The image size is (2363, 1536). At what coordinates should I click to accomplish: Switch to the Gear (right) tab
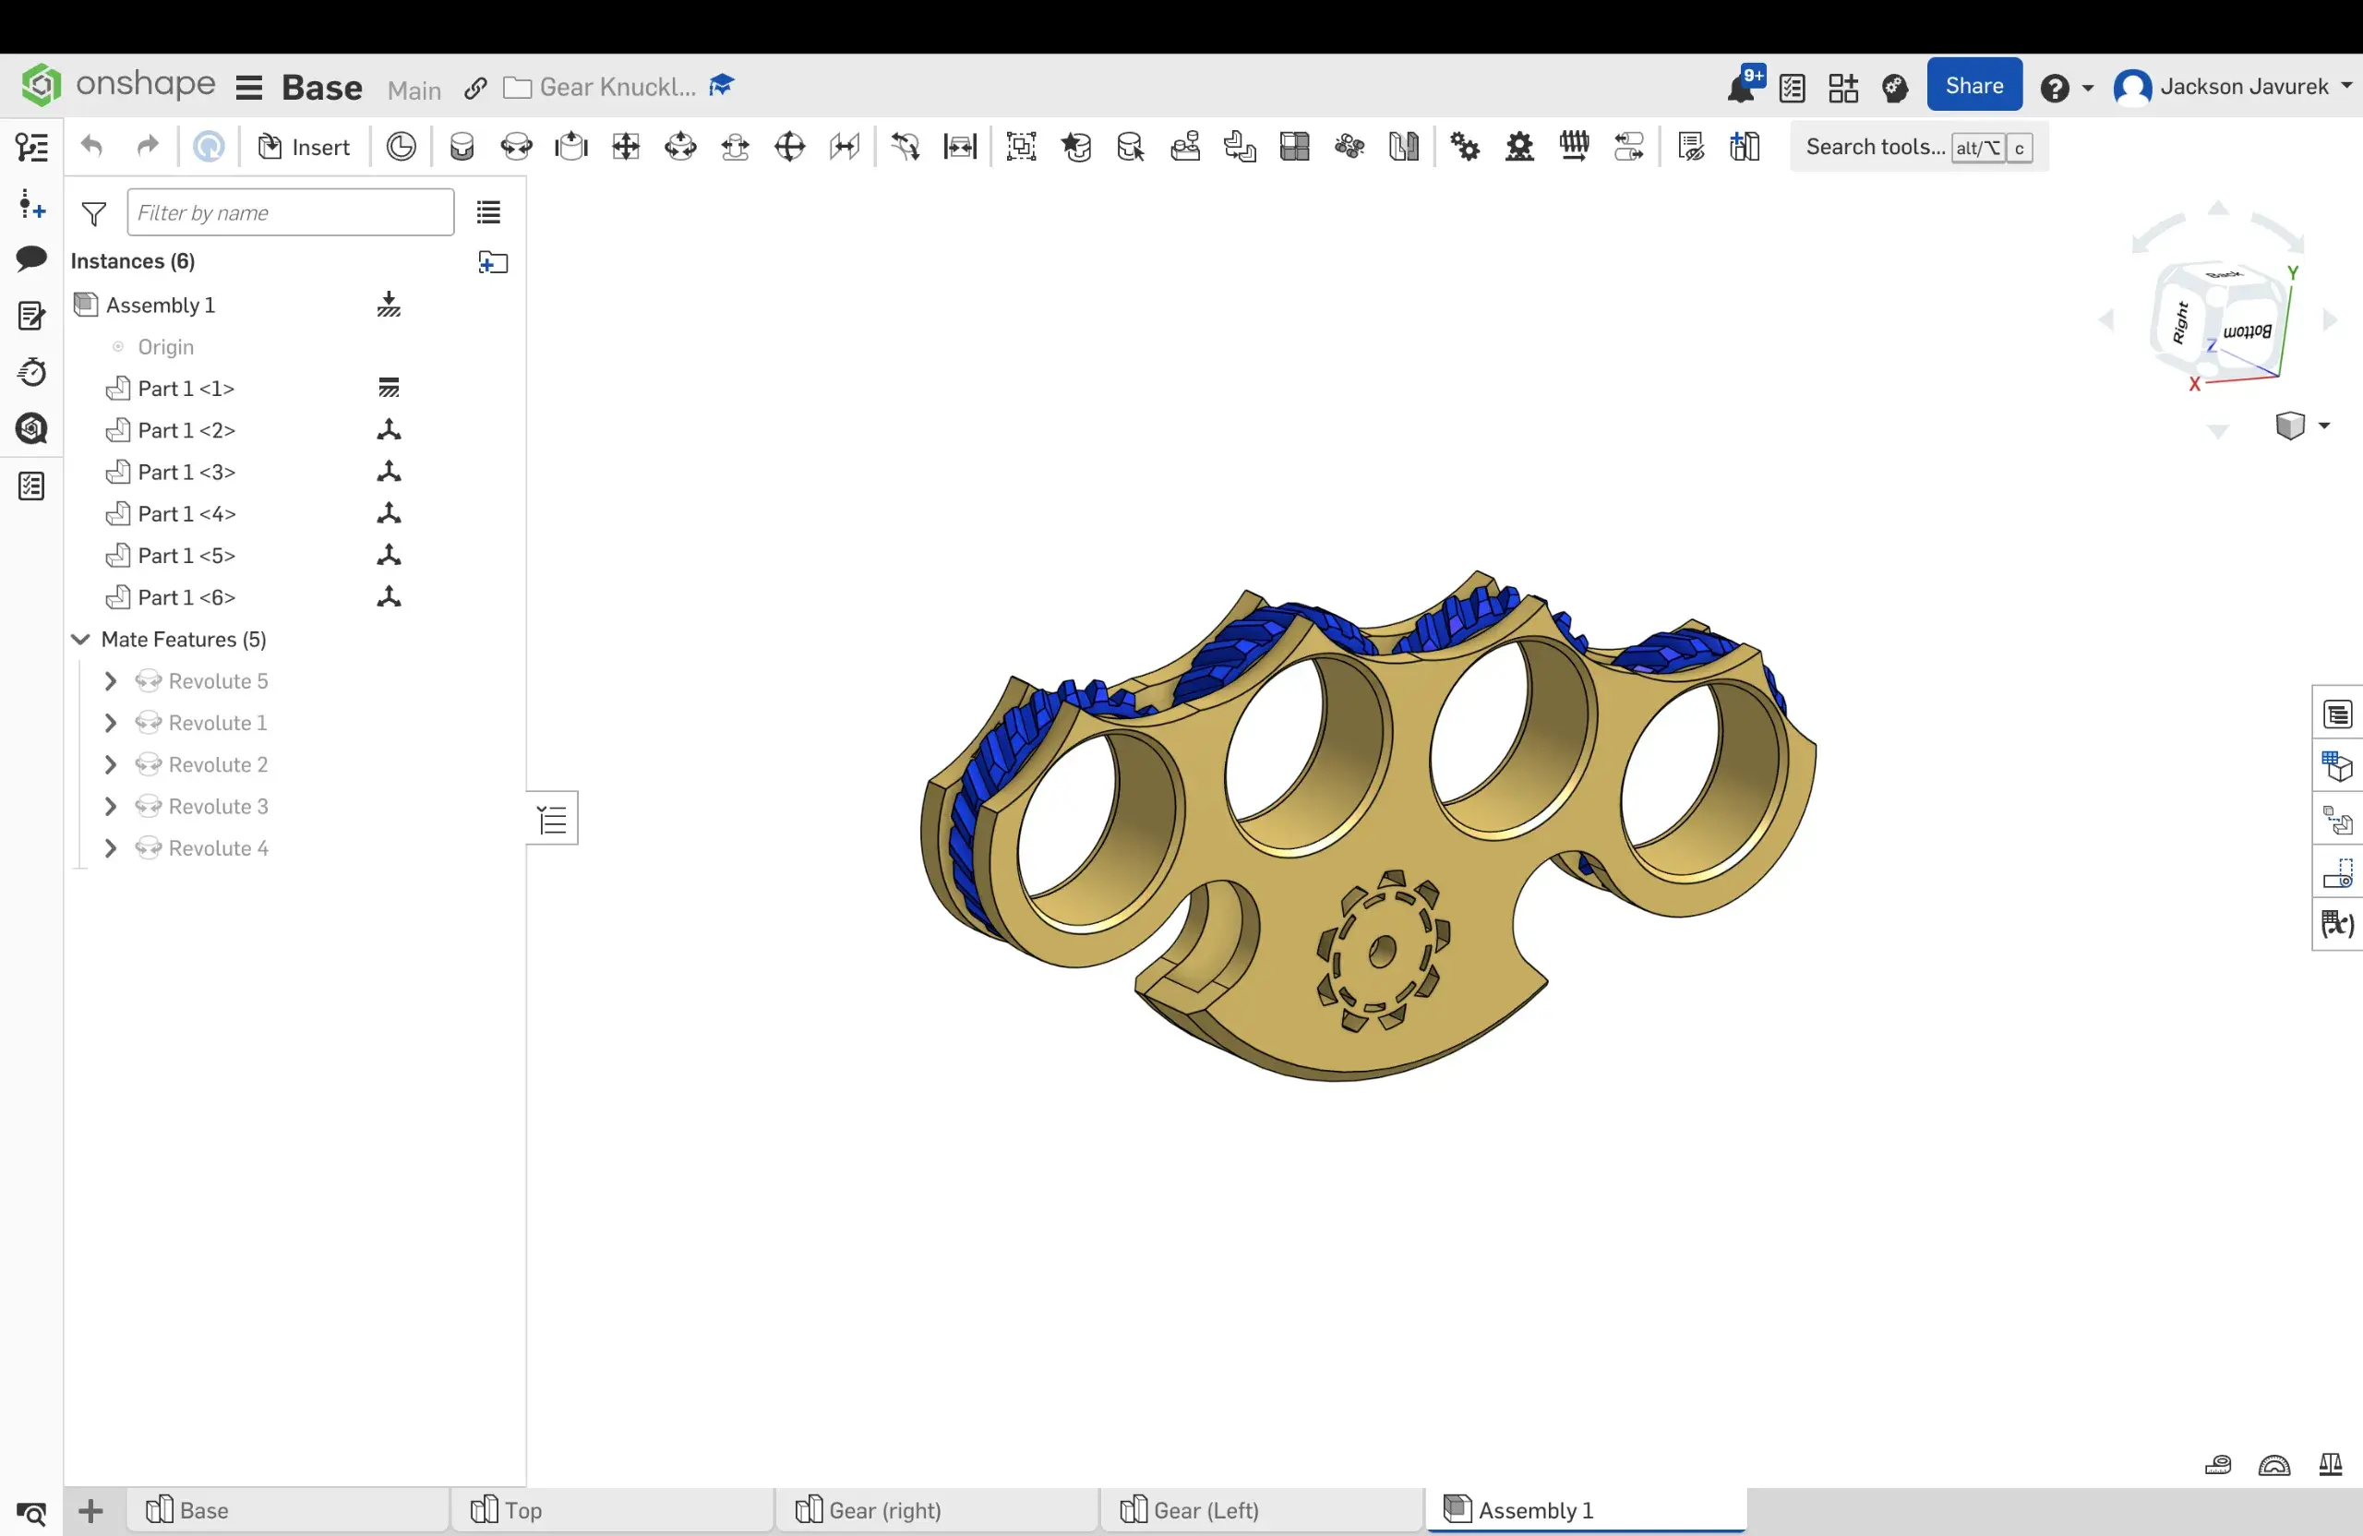tap(937, 1510)
